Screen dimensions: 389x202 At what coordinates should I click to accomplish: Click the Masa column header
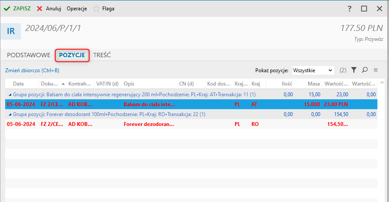tap(314, 84)
